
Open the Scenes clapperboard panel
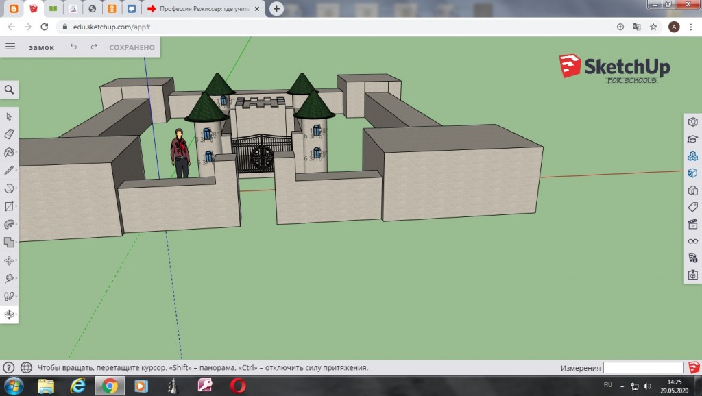692,224
